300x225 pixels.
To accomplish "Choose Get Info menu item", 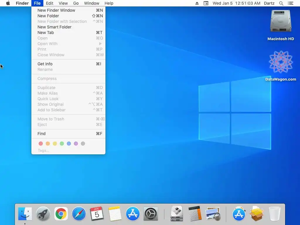I will (x=68, y=64).
